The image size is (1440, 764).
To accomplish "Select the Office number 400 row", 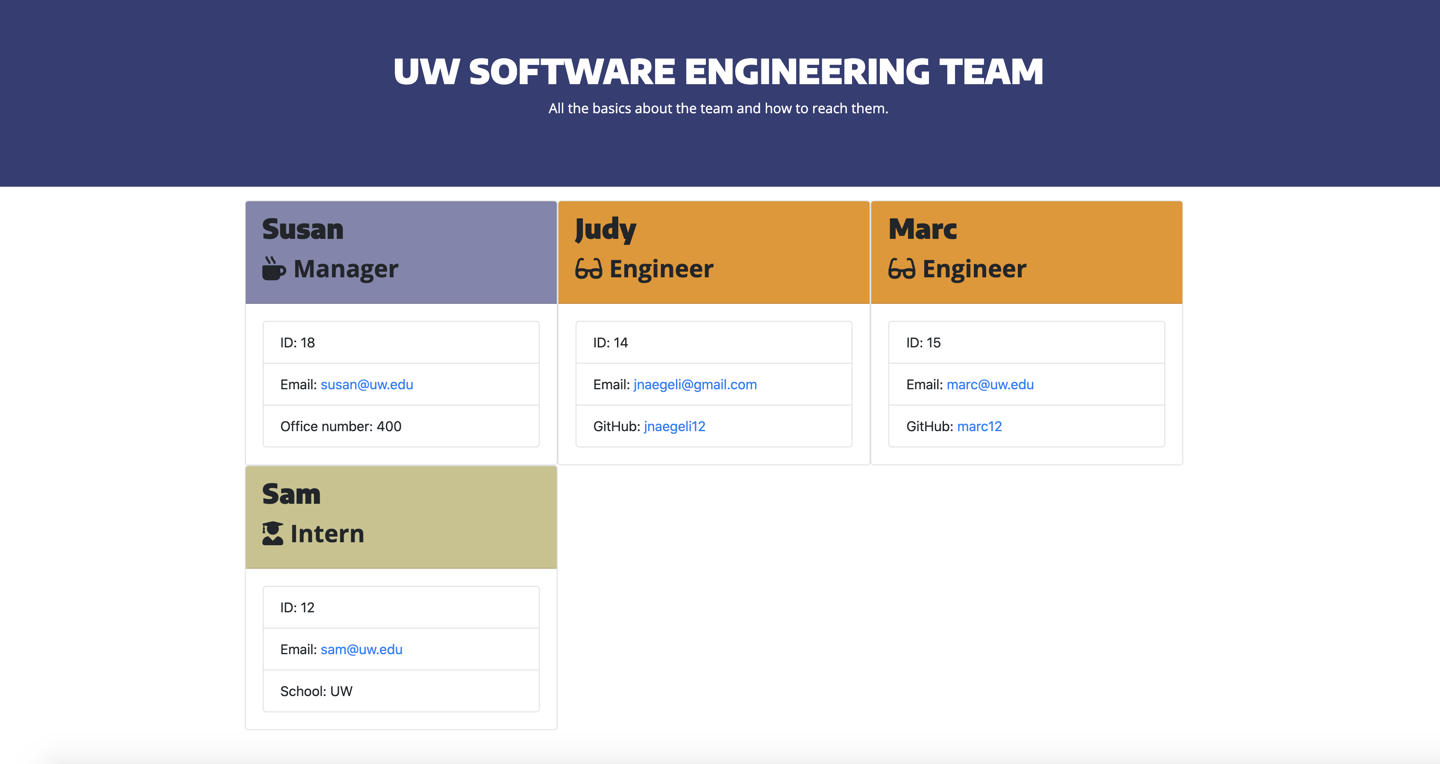I will [400, 426].
